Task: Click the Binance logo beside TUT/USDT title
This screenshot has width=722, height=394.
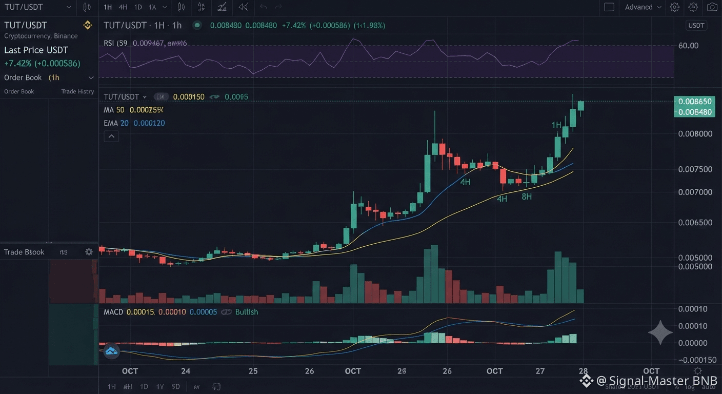Action: pyautogui.click(x=87, y=25)
